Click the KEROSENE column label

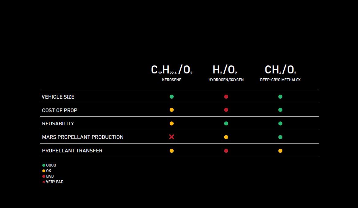click(x=171, y=80)
